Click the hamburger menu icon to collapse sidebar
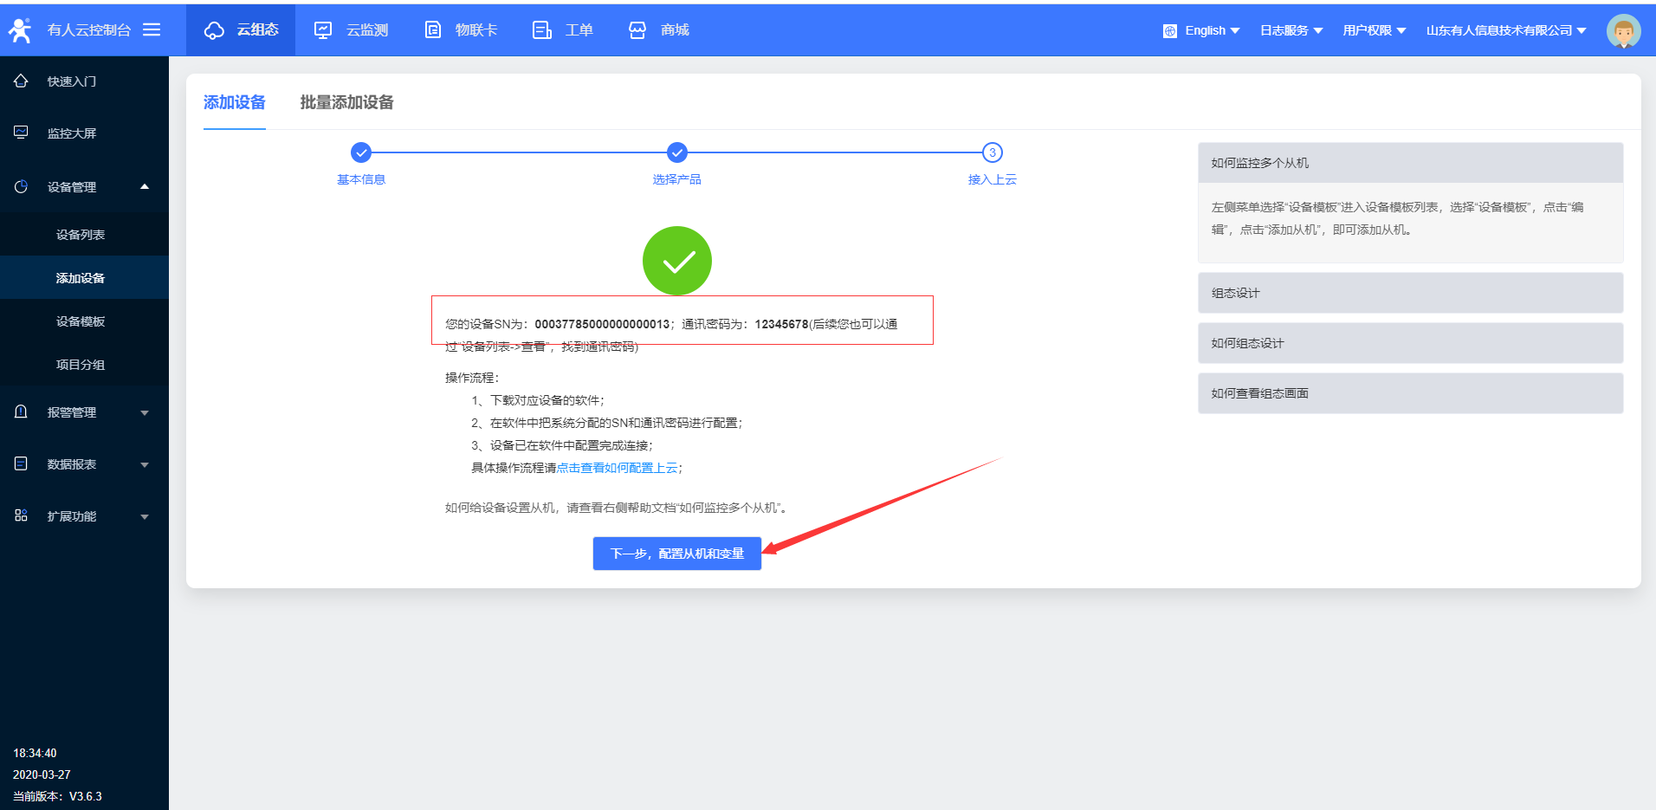The image size is (1656, 810). [152, 29]
